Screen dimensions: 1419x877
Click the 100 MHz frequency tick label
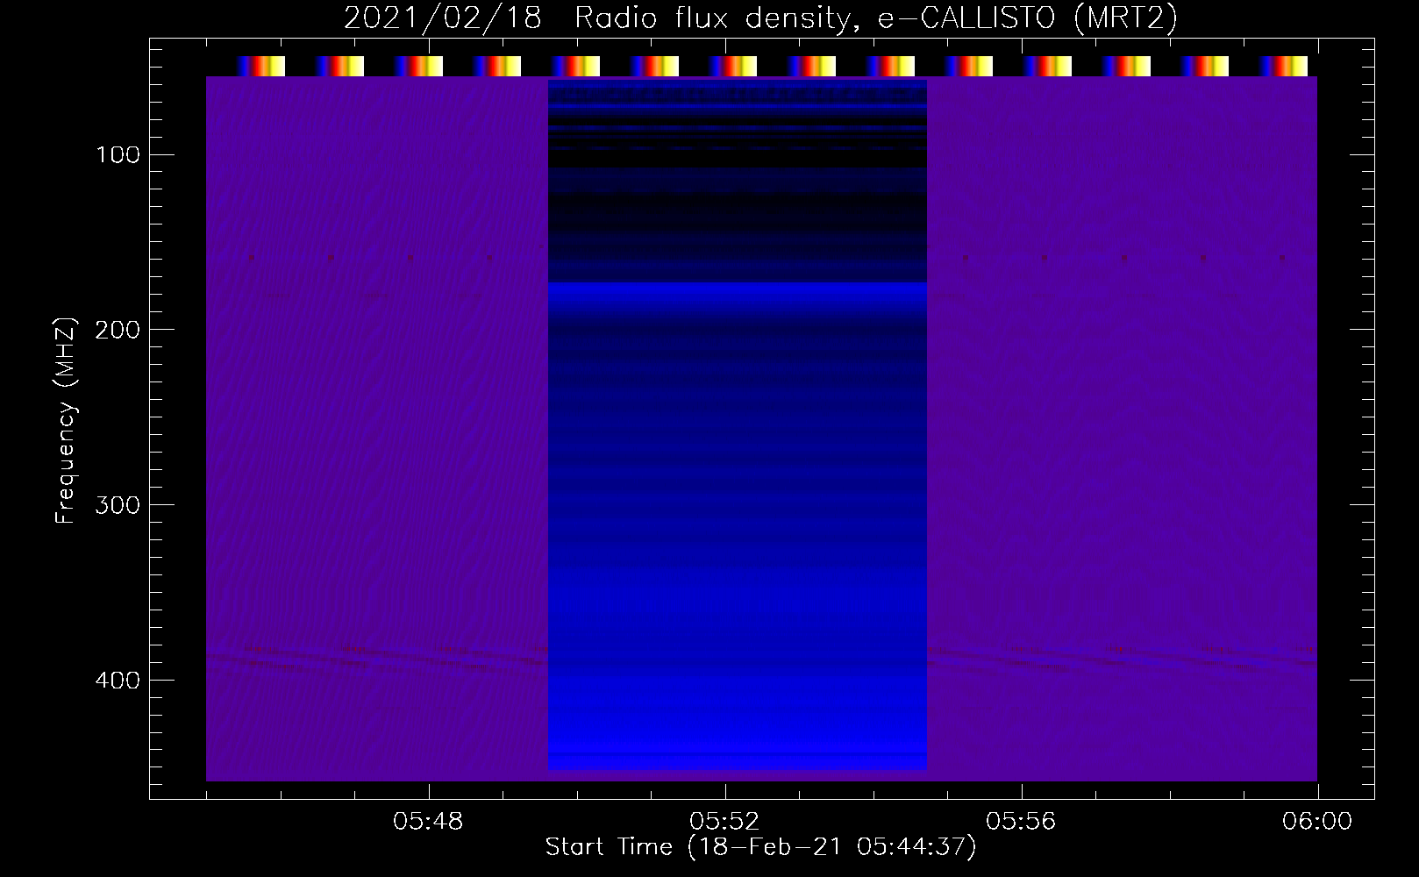click(x=118, y=155)
